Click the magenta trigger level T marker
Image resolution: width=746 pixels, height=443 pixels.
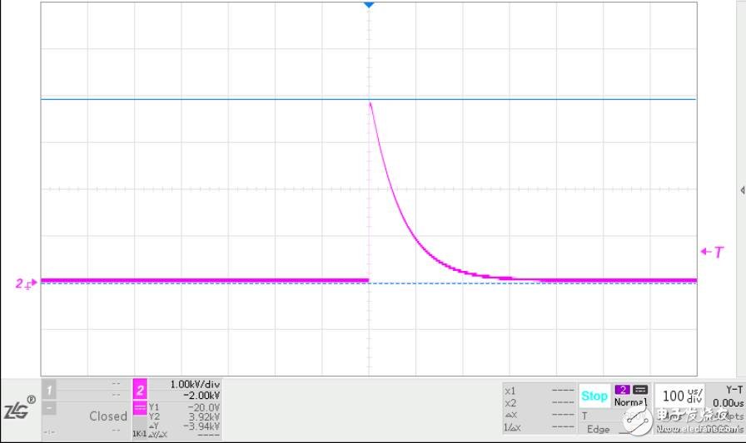click(x=712, y=252)
